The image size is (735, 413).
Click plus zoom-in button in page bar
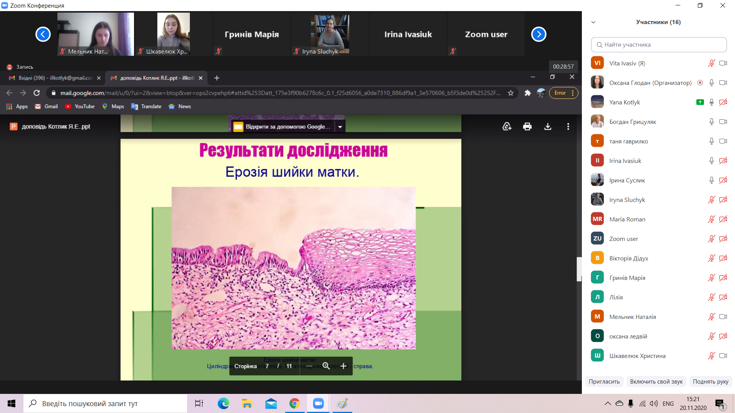[343, 366]
